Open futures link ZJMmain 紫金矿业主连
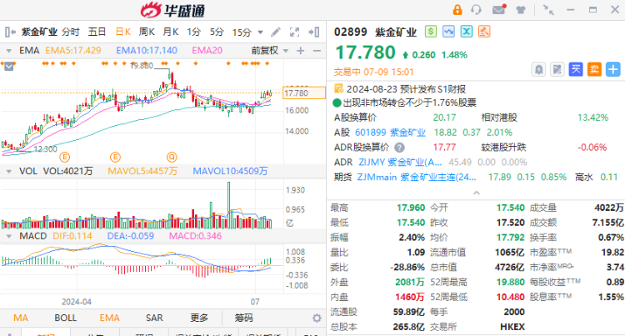Image resolution: width=625 pixels, height=336 pixels. click(x=417, y=177)
